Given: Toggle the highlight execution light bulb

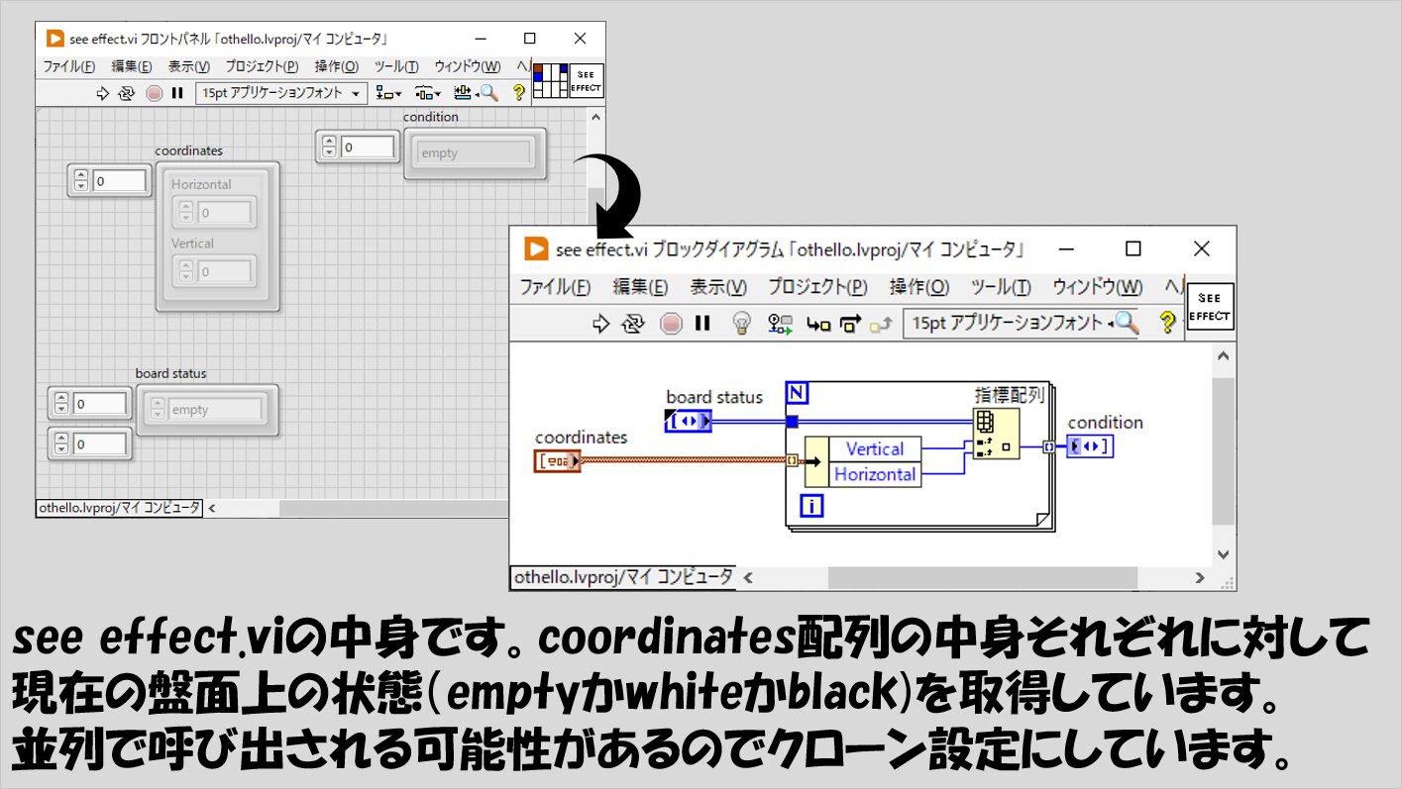Looking at the screenshot, I should click(740, 324).
